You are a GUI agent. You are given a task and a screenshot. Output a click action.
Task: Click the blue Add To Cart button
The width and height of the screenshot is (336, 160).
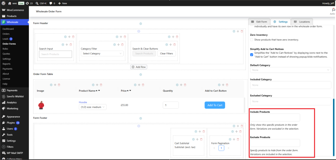tap(215, 105)
